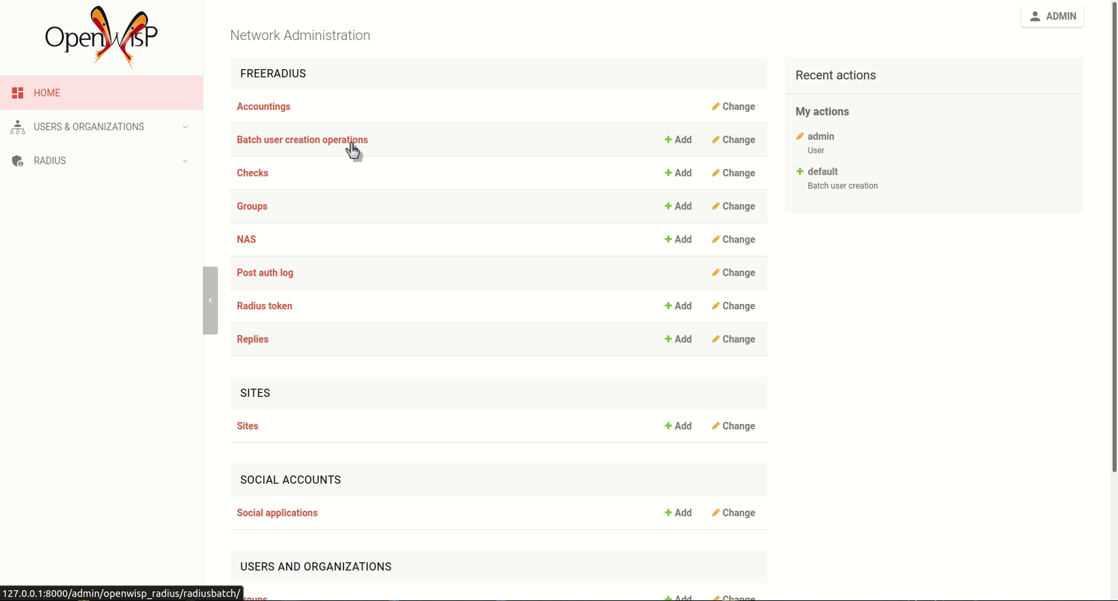Click the pencil icon in Social applications row
1118x601 pixels.
[715, 513]
